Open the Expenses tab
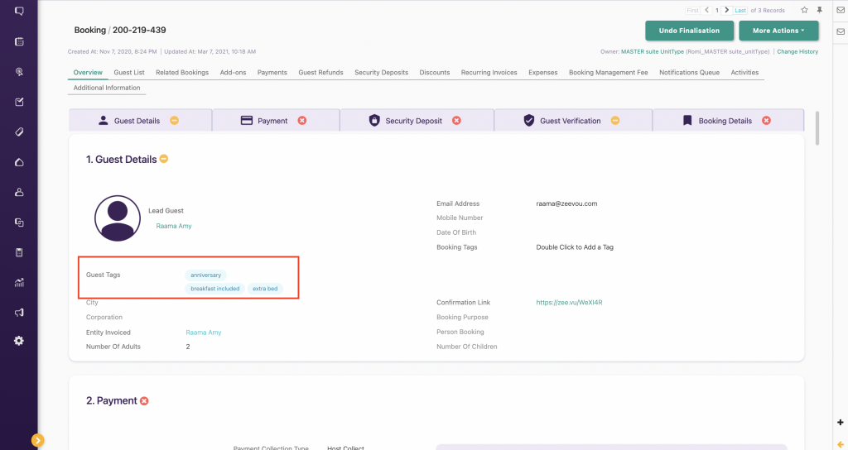848x450 pixels. click(542, 73)
